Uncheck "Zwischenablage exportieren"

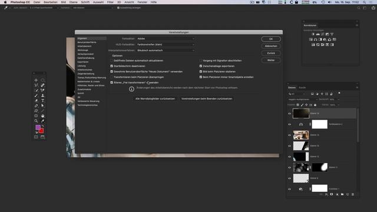(201, 66)
